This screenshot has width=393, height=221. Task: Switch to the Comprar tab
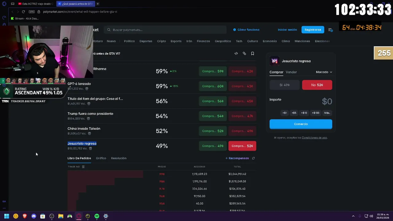pos(276,72)
